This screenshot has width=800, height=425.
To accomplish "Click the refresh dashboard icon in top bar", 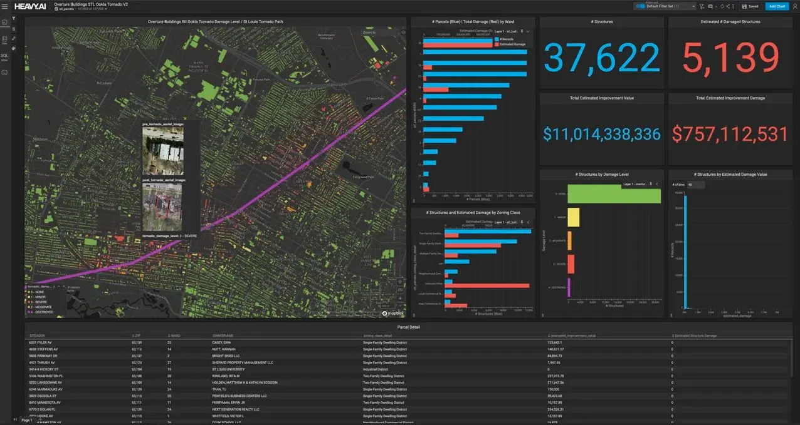I will 722,6.
